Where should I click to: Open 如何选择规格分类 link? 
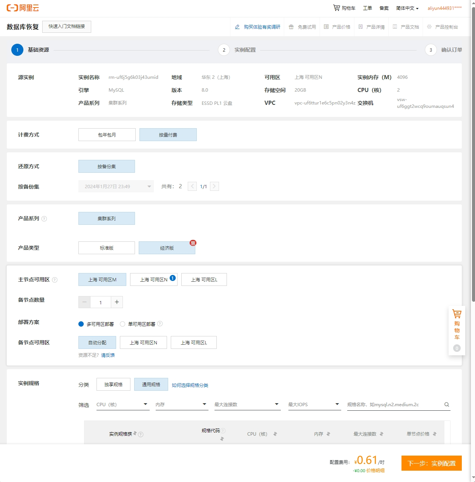190,385
